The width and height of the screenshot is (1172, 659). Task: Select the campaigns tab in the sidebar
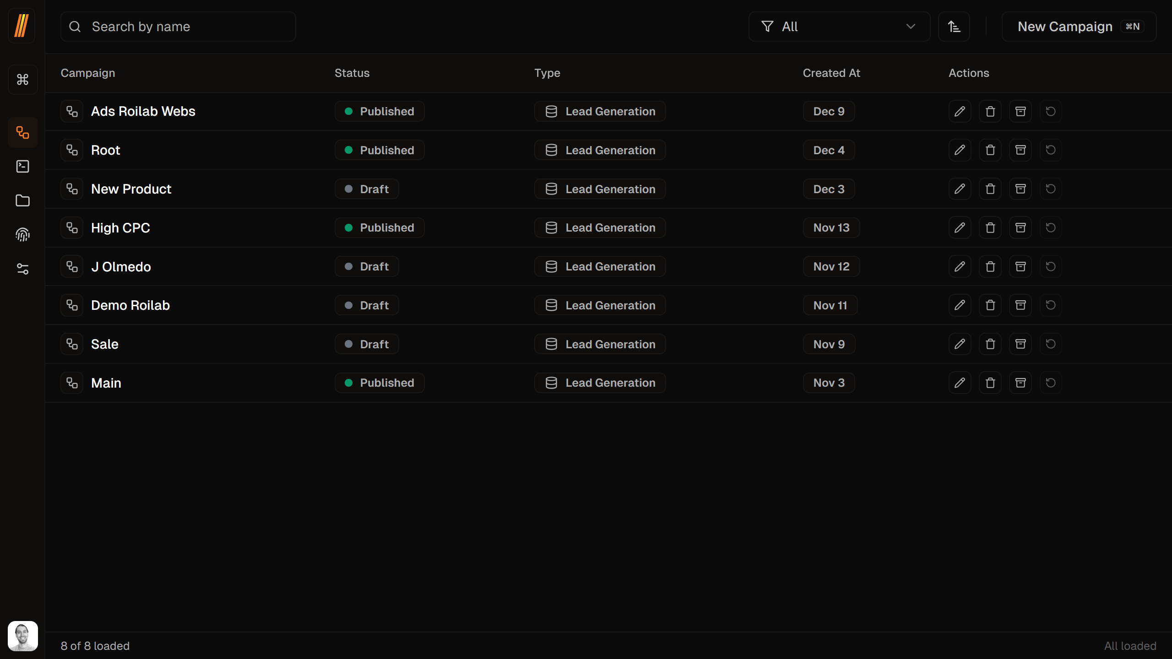point(22,133)
